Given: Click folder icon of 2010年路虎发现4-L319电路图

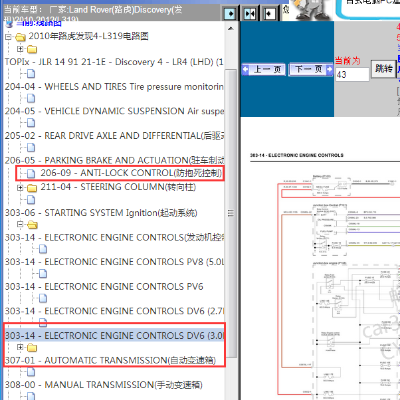Looking at the screenshot, I should point(21,37).
